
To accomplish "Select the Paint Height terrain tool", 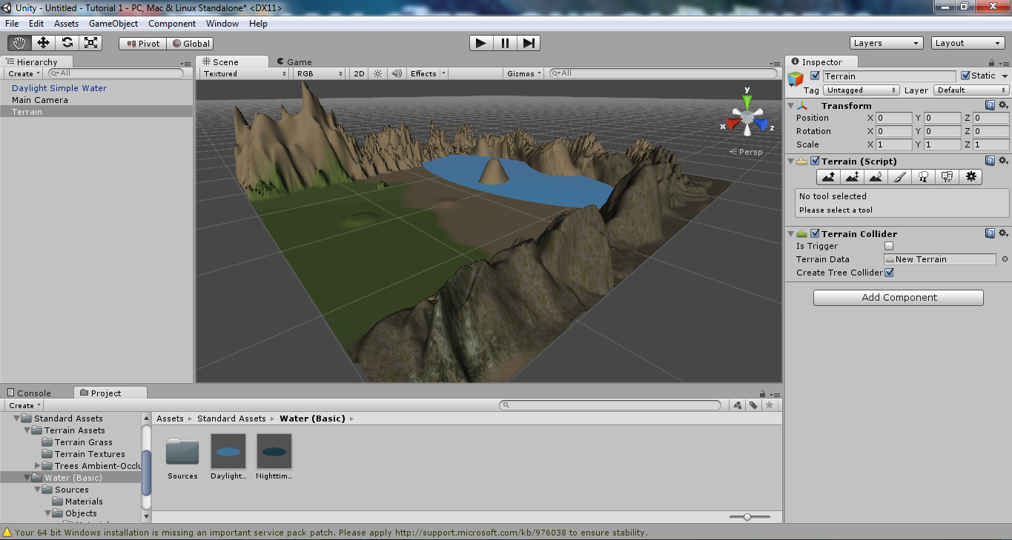I will tap(852, 176).
